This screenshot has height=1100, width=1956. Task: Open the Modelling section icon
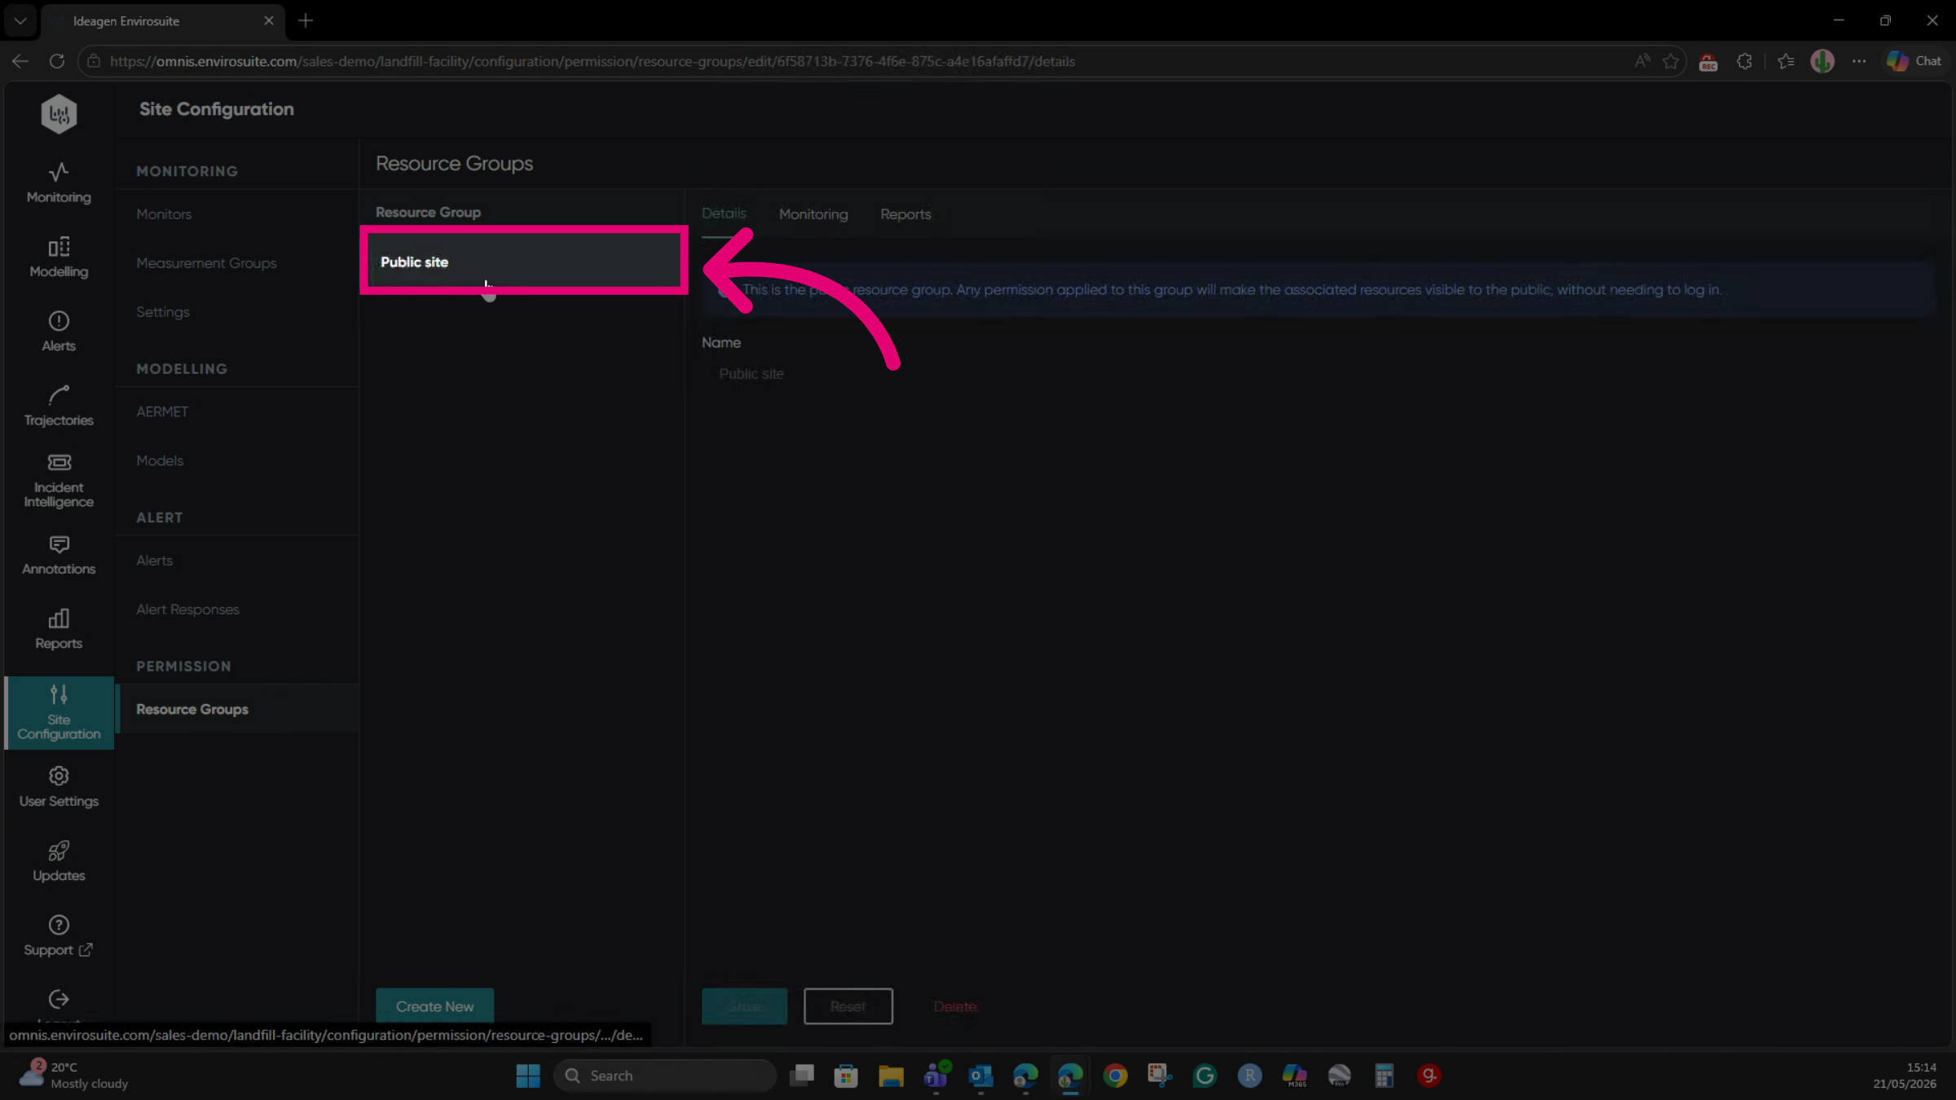click(59, 247)
